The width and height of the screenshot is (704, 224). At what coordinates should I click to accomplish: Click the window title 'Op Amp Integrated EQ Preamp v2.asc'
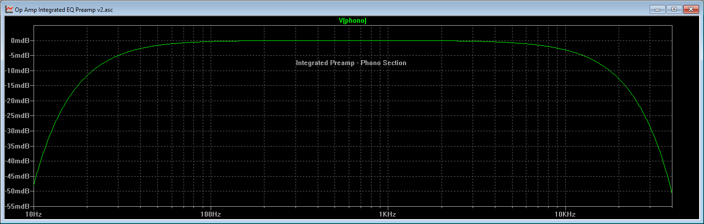(64, 9)
